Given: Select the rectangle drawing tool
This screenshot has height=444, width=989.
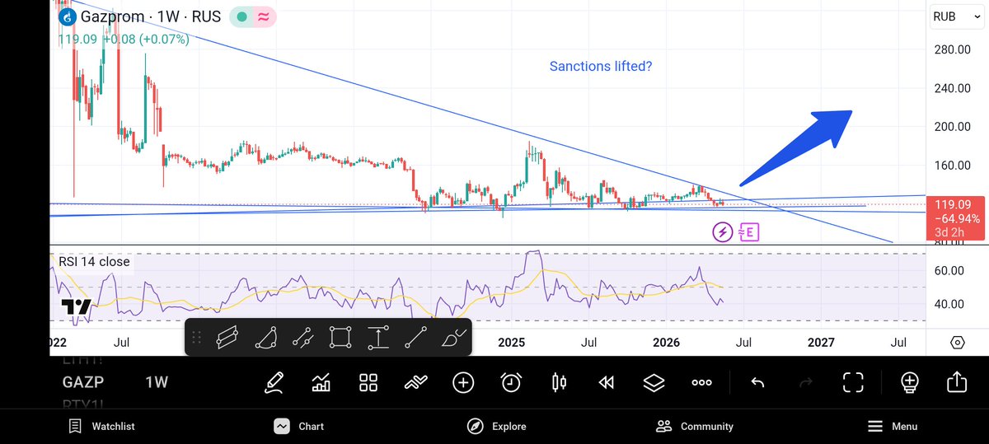Looking at the screenshot, I should [340, 337].
